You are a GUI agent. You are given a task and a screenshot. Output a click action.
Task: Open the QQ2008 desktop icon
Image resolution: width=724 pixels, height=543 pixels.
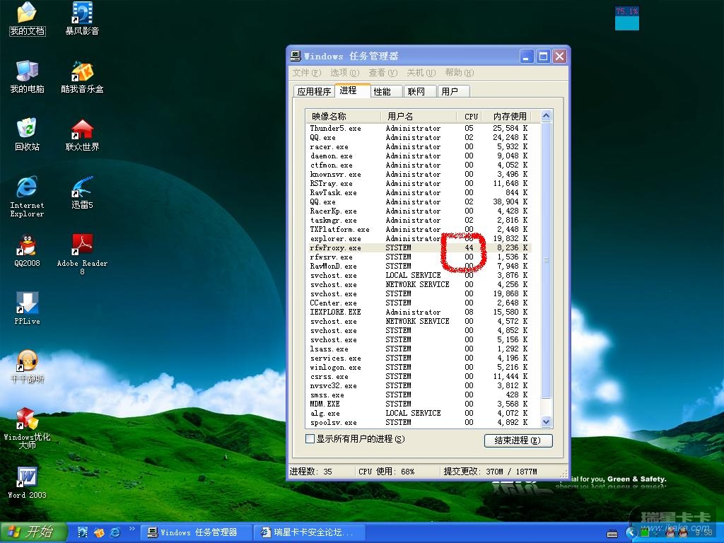coord(27,246)
